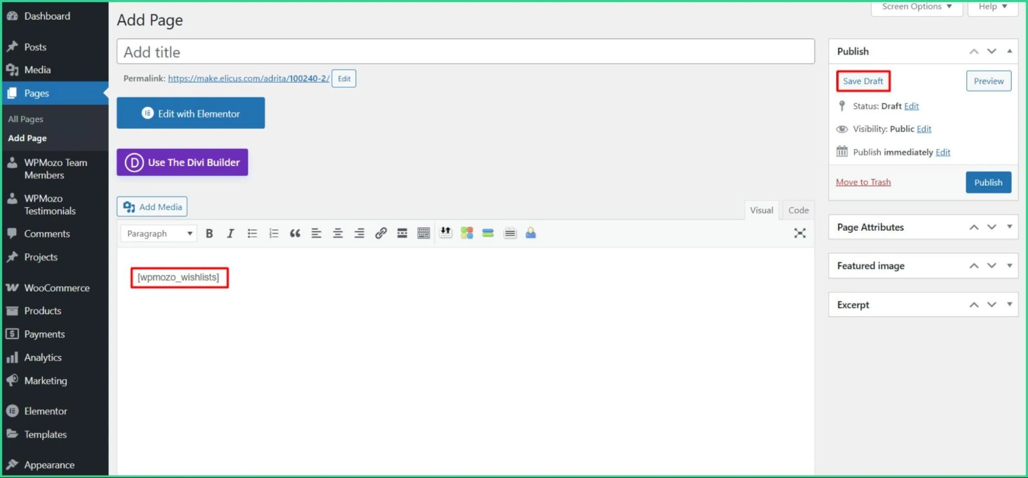This screenshot has width=1028, height=478.
Task: Move the page to trash
Action: coord(863,182)
